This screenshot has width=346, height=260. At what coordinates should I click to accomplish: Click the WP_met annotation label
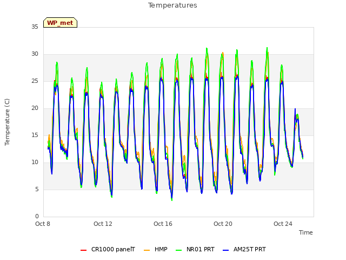tap(60, 23)
